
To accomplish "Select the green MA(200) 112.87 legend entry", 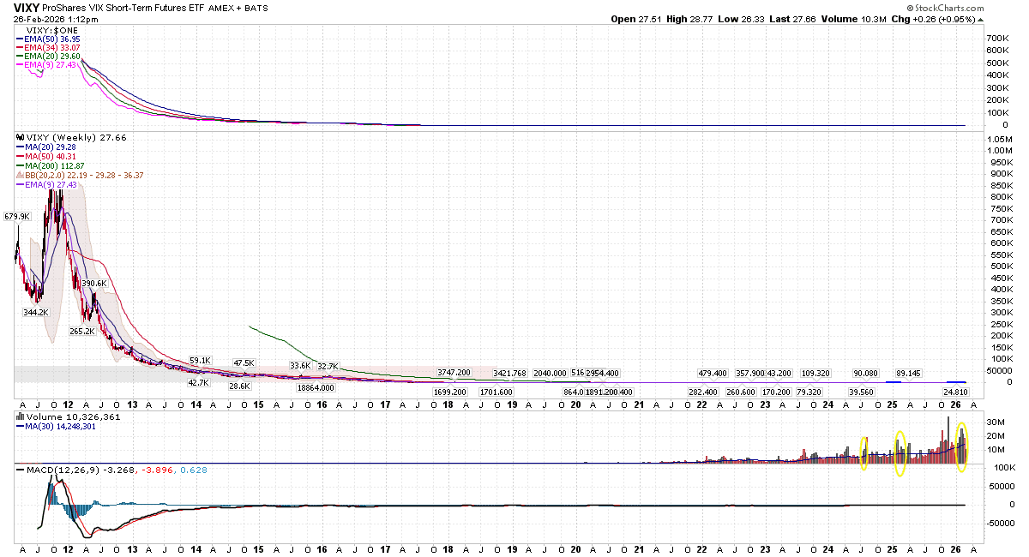I will 55,165.
